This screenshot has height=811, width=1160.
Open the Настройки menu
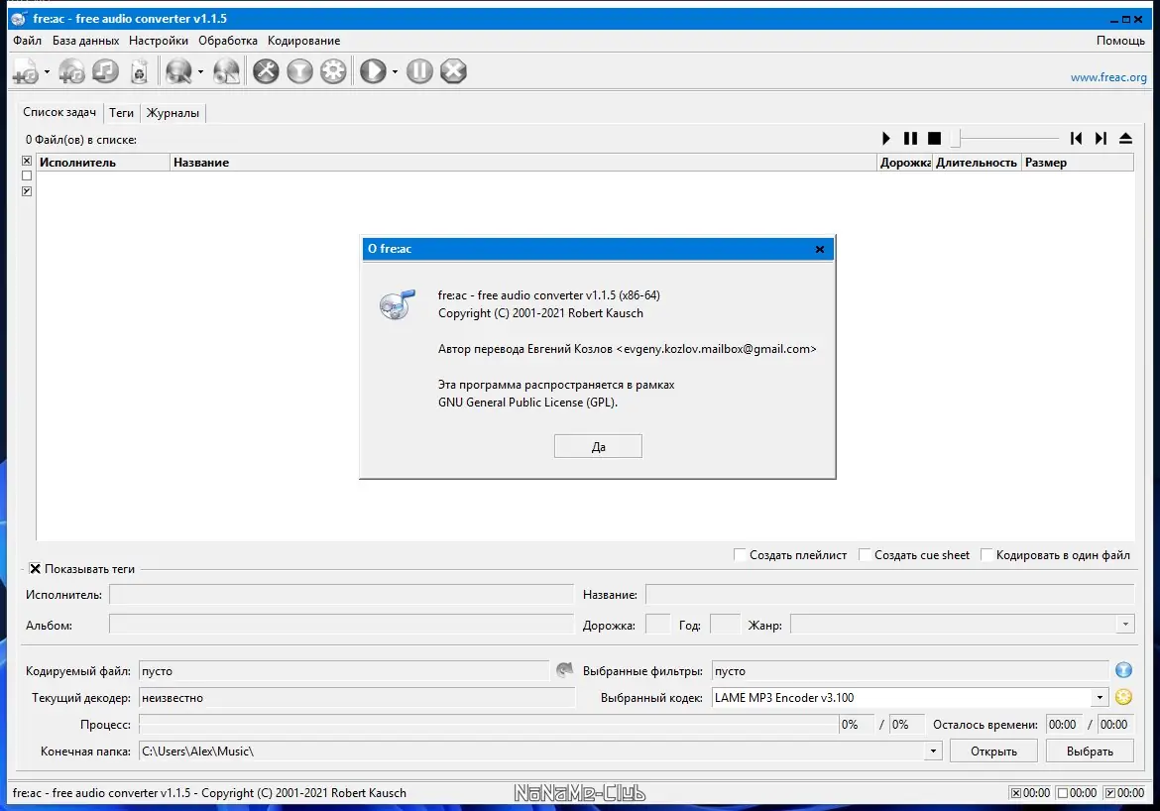159,41
